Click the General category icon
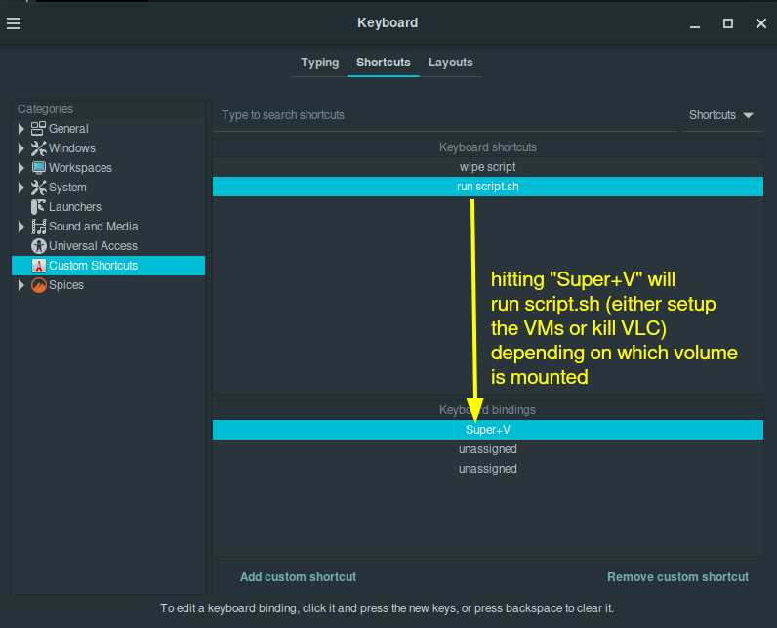The image size is (777, 628). (38, 129)
